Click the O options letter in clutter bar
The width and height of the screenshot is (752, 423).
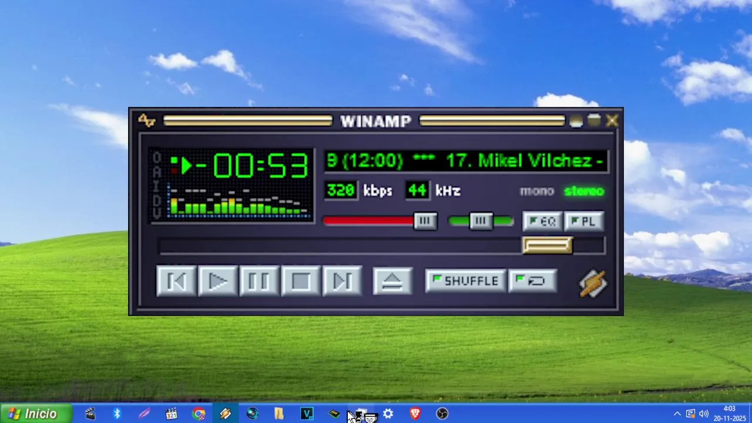click(157, 157)
